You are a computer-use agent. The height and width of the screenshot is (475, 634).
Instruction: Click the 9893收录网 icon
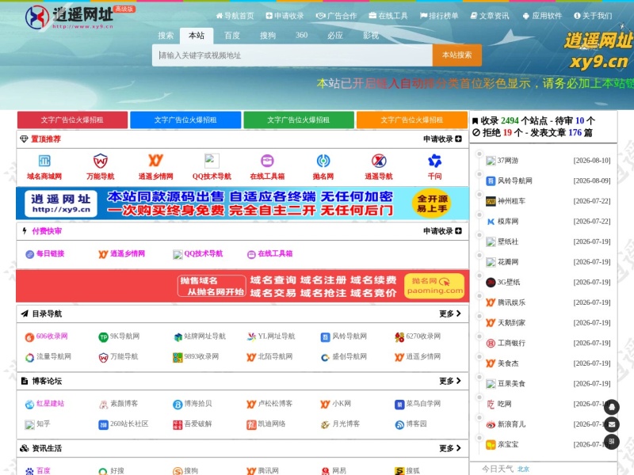[178, 358]
